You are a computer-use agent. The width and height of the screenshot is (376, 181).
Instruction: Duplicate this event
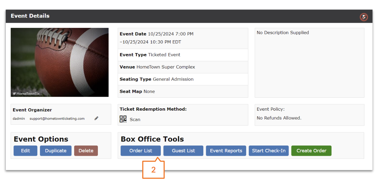[56, 151]
